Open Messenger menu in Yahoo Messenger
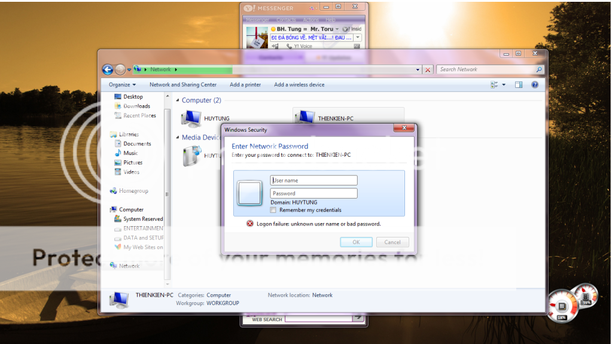 (258, 20)
